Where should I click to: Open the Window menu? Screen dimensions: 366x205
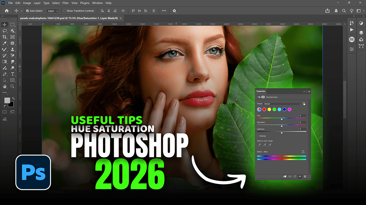click(97, 3)
